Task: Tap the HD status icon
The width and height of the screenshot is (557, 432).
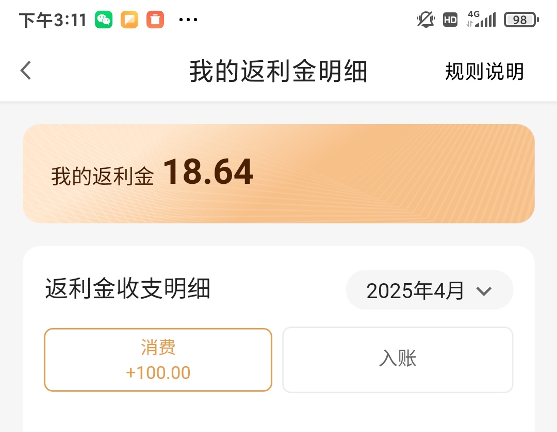Action: [450, 20]
